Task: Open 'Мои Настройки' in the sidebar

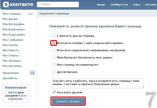Action: click(12, 66)
